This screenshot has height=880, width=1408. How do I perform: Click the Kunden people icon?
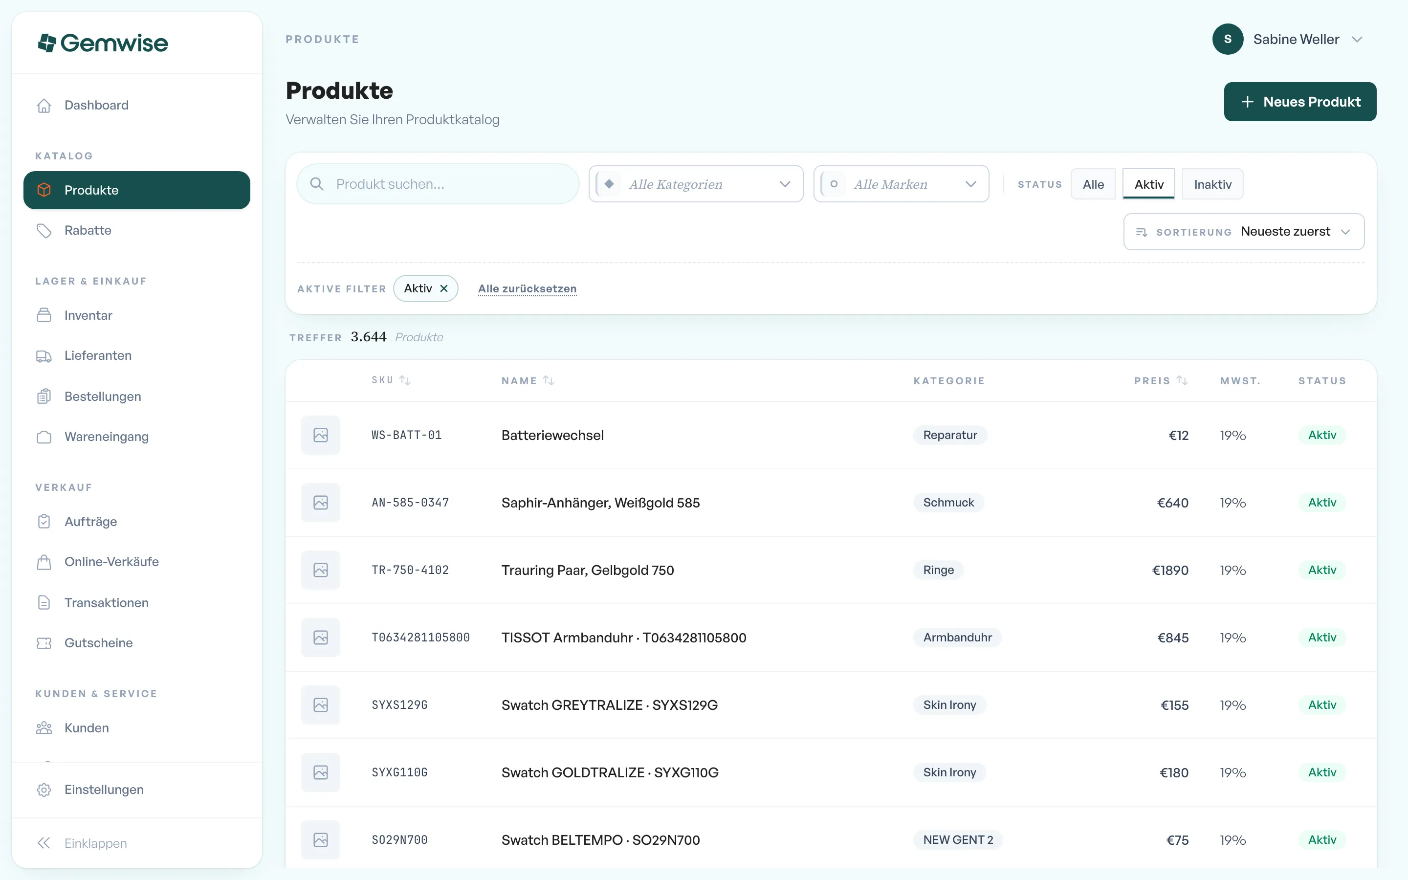click(44, 727)
